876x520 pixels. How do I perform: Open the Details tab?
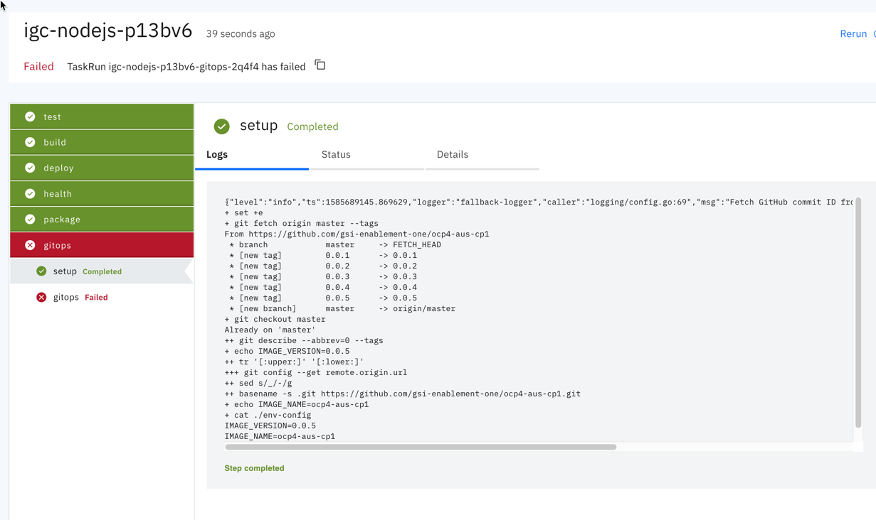[x=453, y=154]
